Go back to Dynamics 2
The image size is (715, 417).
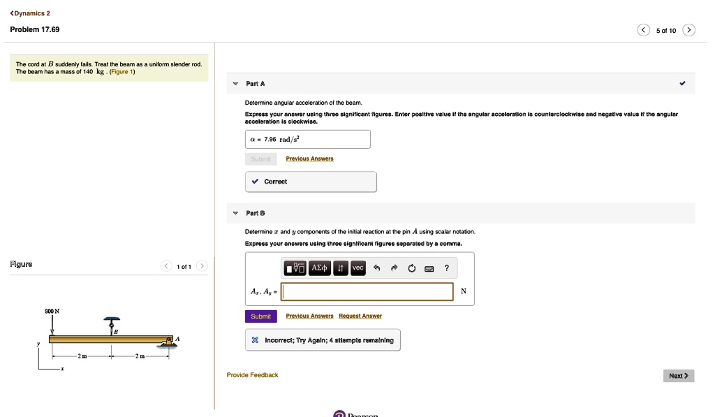tap(29, 13)
